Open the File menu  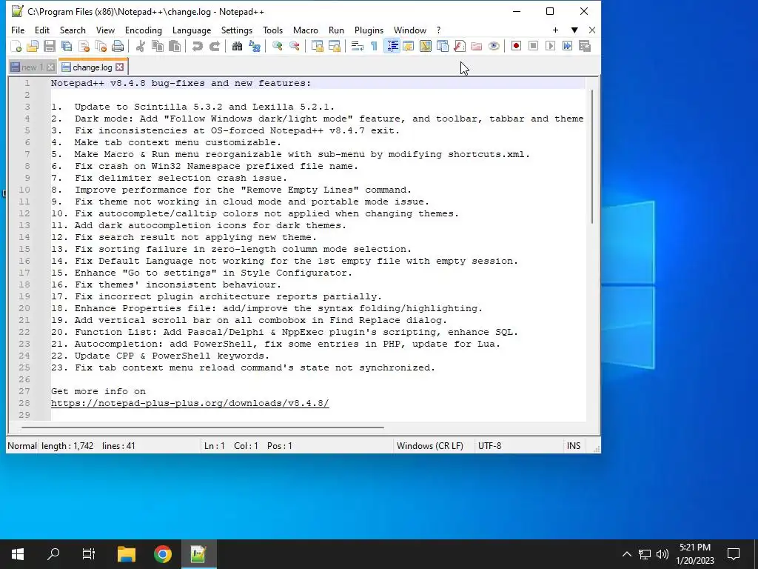(18, 30)
